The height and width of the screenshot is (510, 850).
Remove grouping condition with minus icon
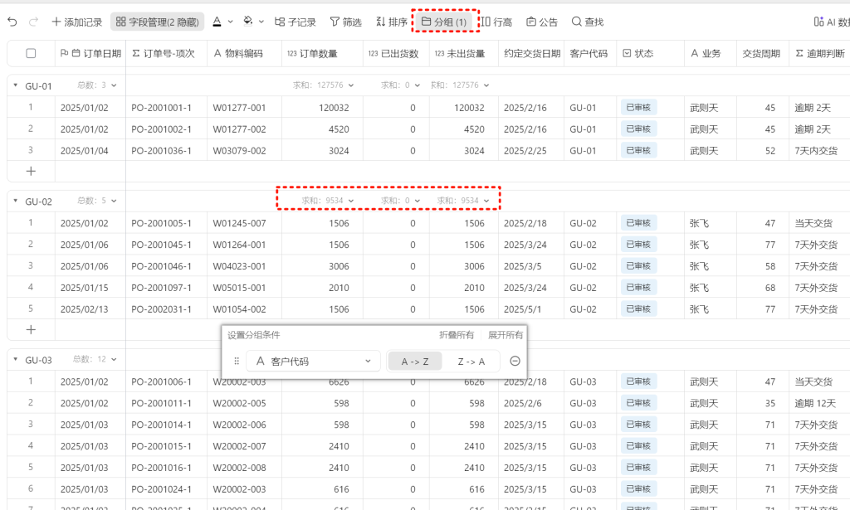[x=515, y=361]
